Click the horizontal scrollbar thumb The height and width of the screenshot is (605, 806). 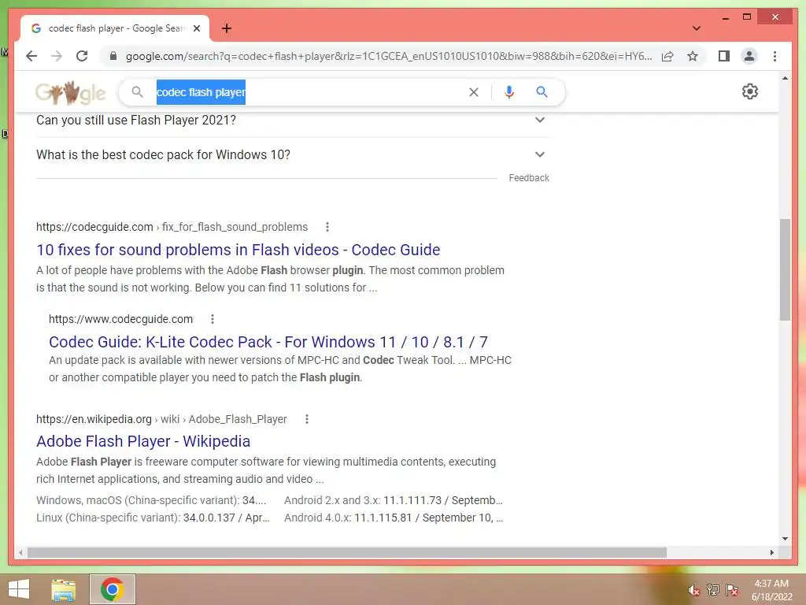[x=347, y=552]
